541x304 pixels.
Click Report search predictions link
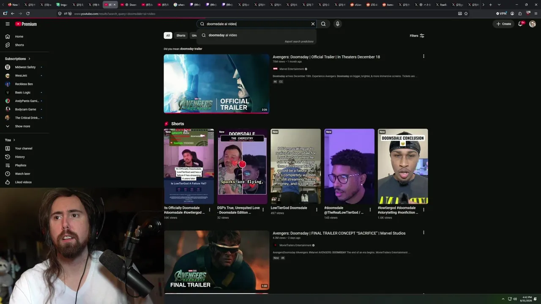click(299, 42)
